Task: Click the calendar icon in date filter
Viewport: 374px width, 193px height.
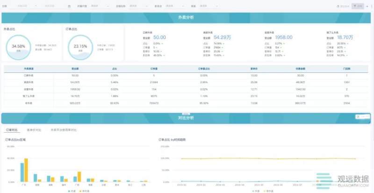Action: [x=69, y=7]
